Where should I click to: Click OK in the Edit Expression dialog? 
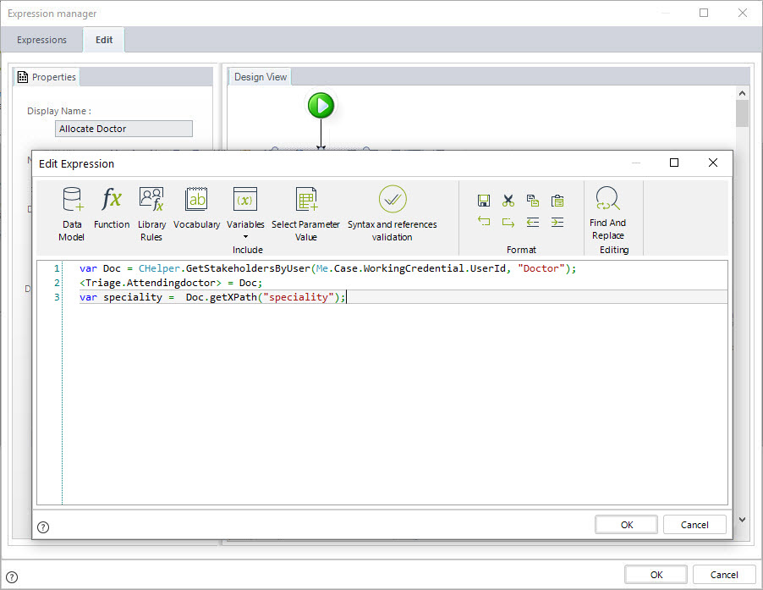tap(627, 525)
